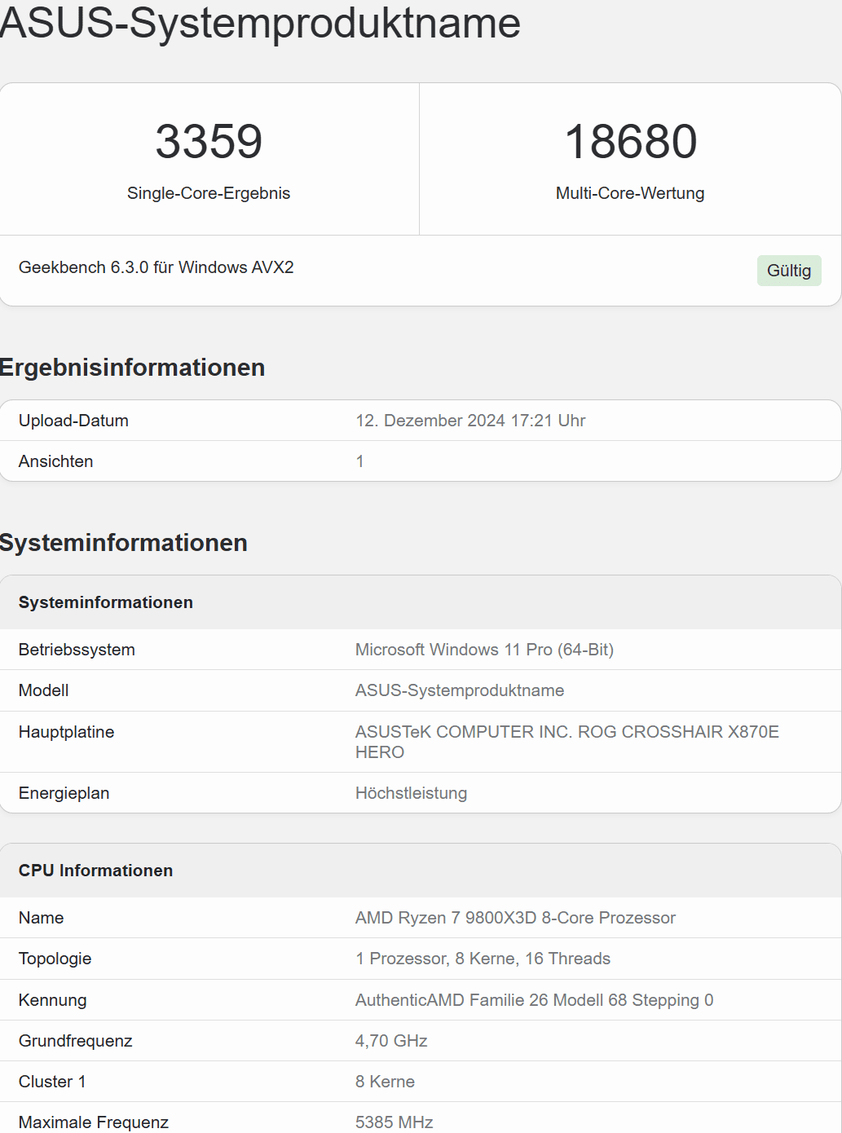842x1133 pixels.
Task: Click the 'Höchstleistung' power plan value
Action: coord(412,793)
